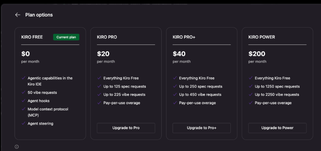Click checkmark beside Up to 125 spec requests
This screenshot has height=151, width=321.
[99, 86]
